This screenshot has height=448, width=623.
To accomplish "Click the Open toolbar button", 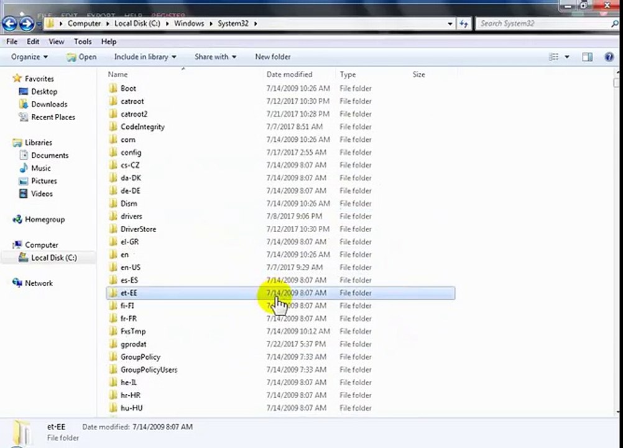I will coord(81,57).
